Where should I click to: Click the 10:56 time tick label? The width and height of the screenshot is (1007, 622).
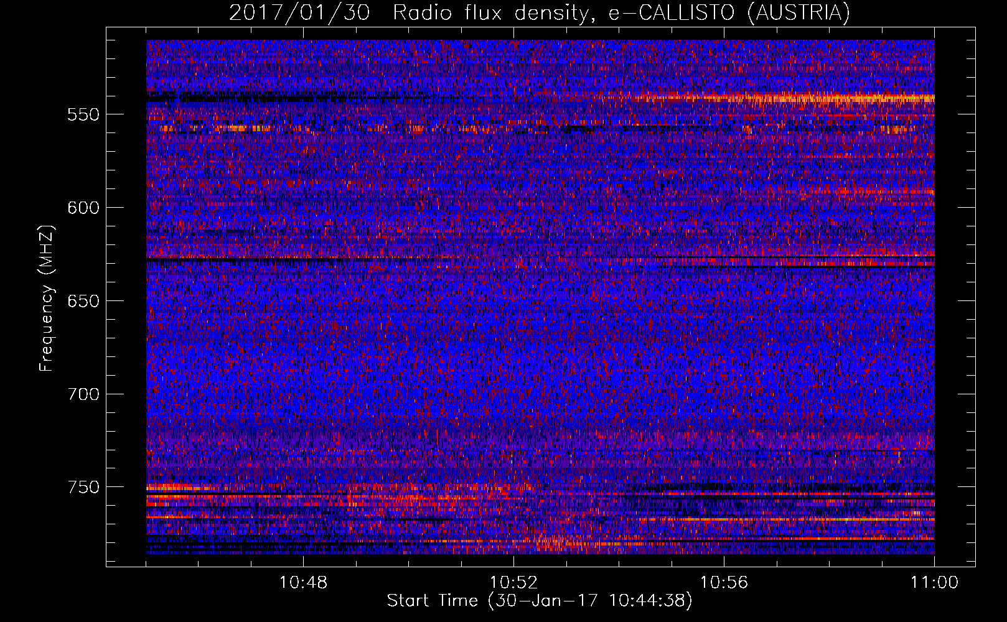click(x=724, y=583)
